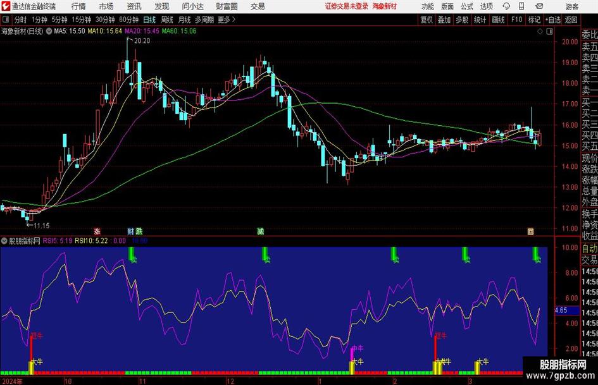Open the mail envelope icon

539,6
